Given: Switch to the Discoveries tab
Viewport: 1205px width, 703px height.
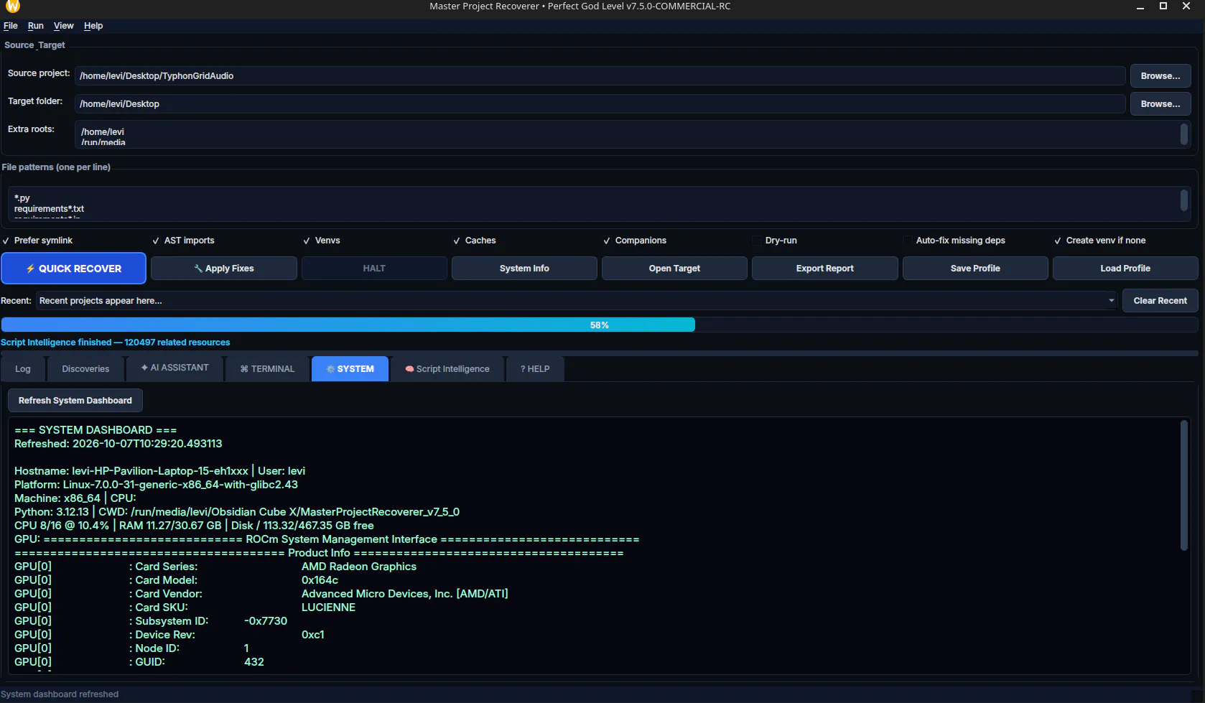Looking at the screenshot, I should coord(85,369).
